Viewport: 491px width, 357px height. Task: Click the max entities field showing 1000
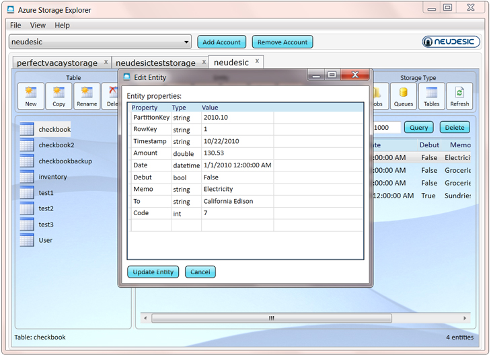click(x=387, y=127)
